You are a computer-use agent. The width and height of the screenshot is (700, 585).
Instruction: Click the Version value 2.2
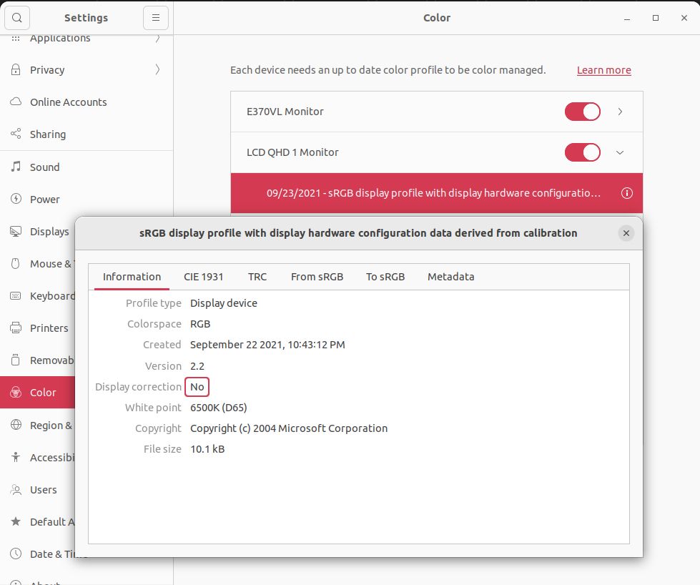pos(197,366)
